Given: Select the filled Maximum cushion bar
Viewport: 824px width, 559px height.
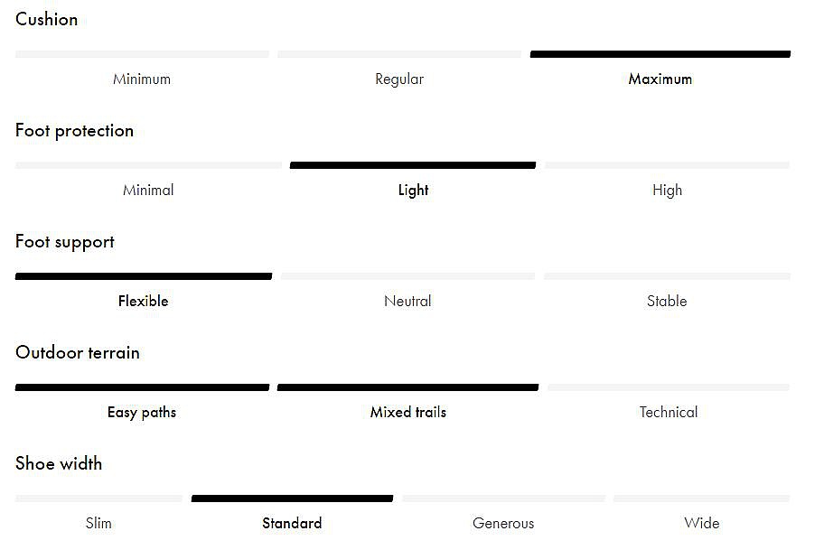Looking at the screenshot, I should coord(660,54).
